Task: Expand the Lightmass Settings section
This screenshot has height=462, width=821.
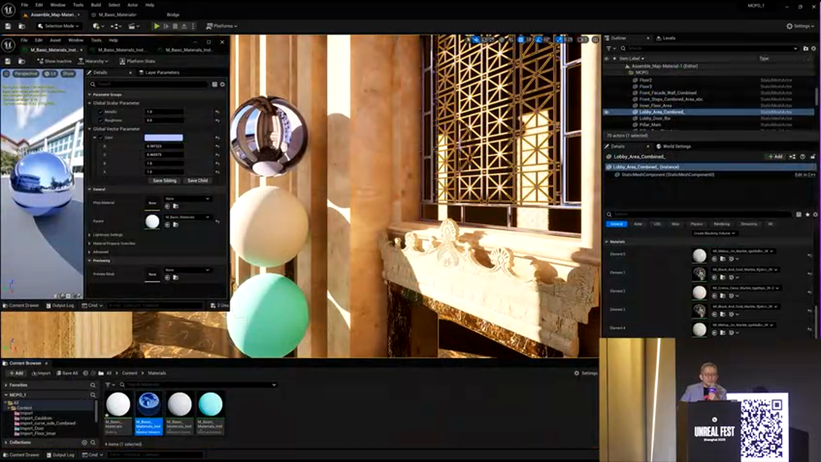Action: (90, 235)
